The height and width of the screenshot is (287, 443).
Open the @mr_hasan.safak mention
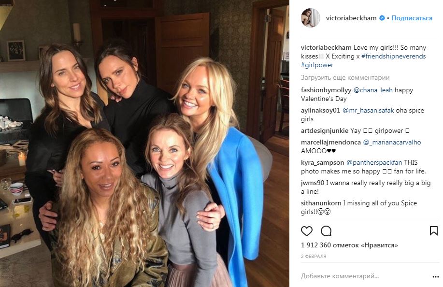(368, 111)
